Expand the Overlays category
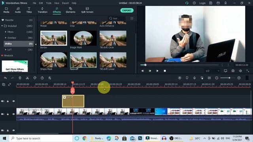Screen dimensions: 253x142 tap(6, 38)
